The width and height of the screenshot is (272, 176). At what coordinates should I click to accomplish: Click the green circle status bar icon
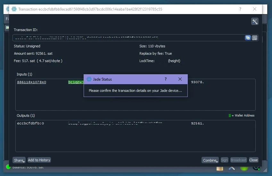click(x=244, y=167)
